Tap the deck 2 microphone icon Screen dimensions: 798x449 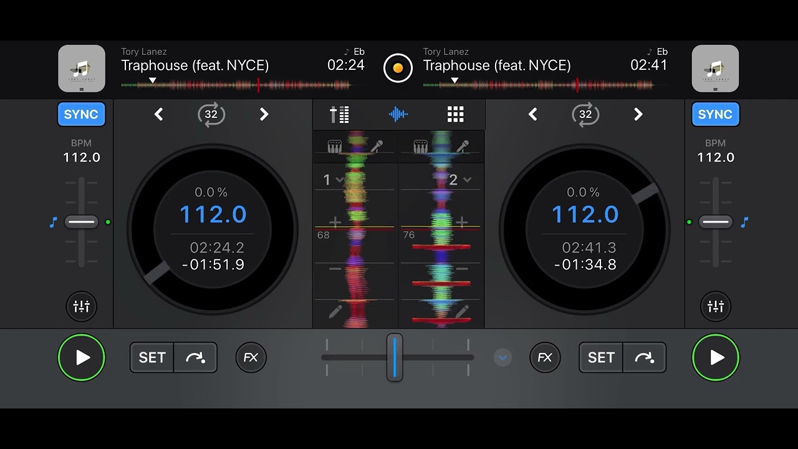pos(463,147)
